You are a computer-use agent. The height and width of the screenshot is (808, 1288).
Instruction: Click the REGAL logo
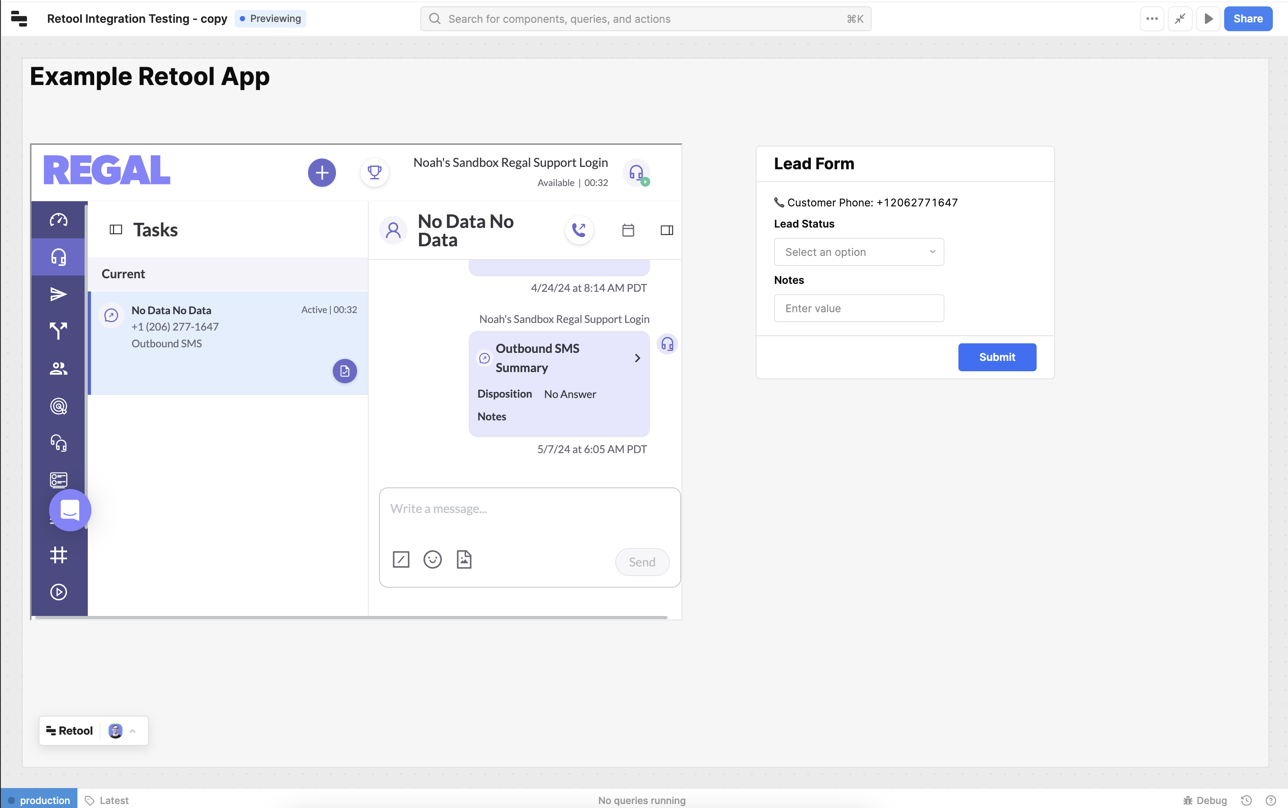pyautogui.click(x=107, y=170)
